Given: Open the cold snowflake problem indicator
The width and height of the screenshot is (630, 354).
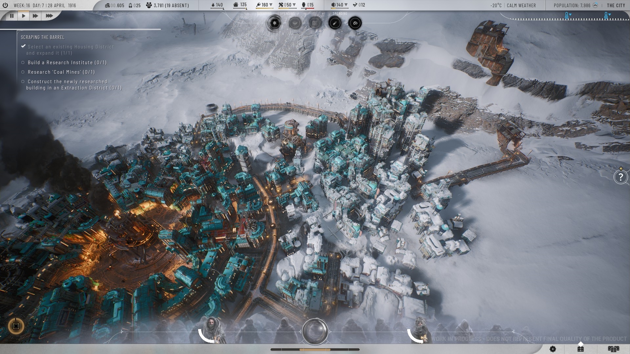Looking at the screenshot, I should [275, 23].
